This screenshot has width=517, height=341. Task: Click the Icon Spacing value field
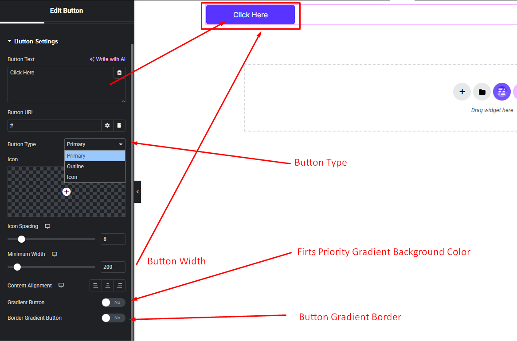pyautogui.click(x=113, y=239)
